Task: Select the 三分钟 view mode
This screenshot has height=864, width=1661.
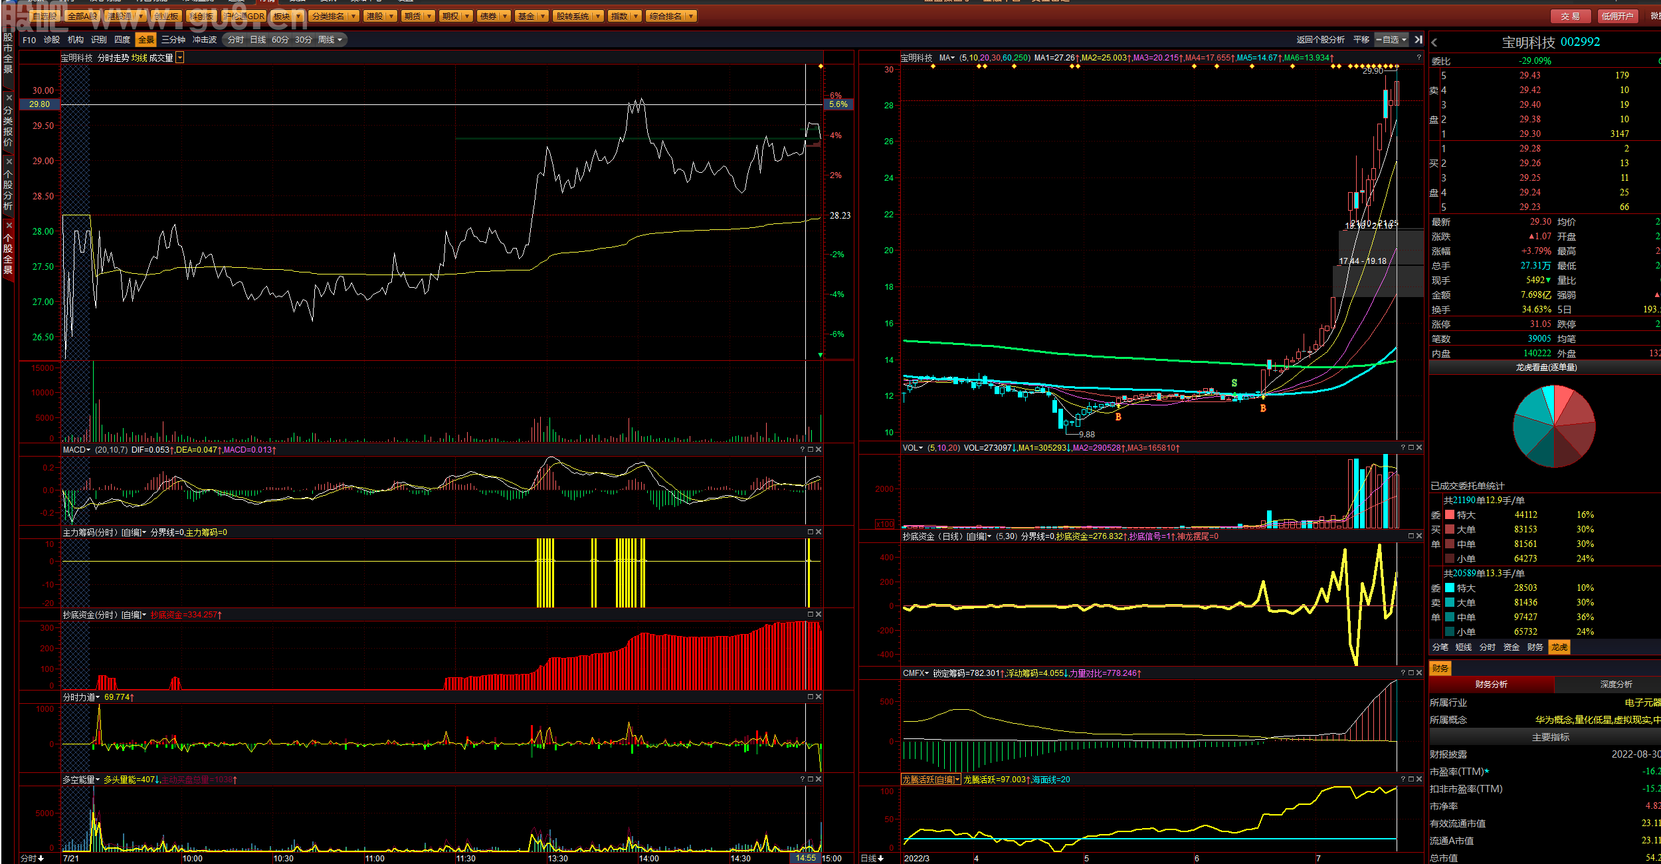Action: click(x=173, y=40)
